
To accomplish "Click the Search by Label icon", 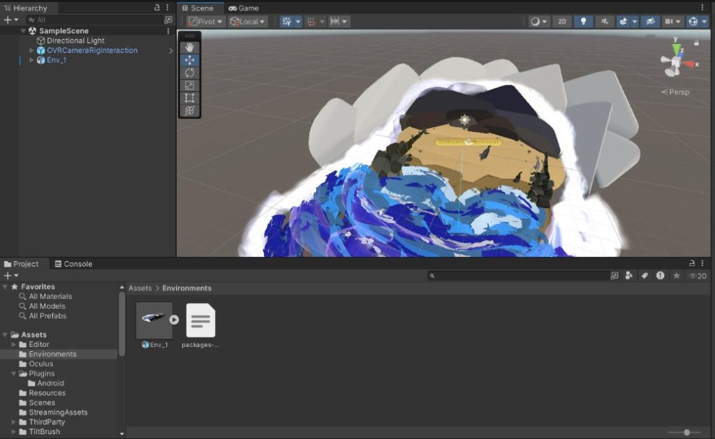I will tap(644, 276).
